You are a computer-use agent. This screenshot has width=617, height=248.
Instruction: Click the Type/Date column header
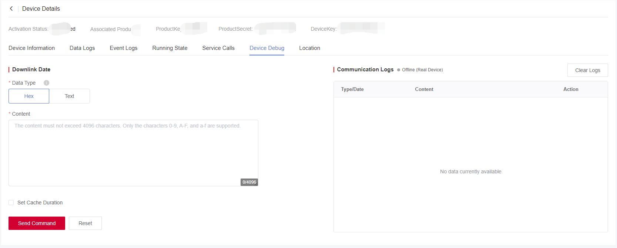(352, 89)
